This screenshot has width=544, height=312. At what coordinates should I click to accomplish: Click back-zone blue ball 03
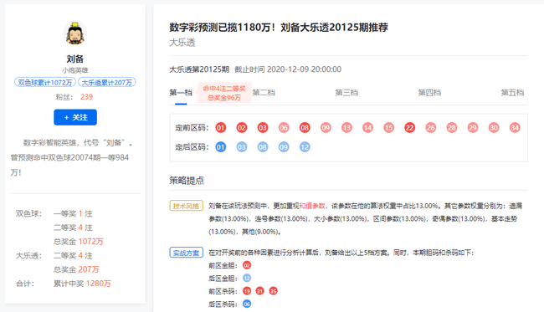click(x=242, y=147)
